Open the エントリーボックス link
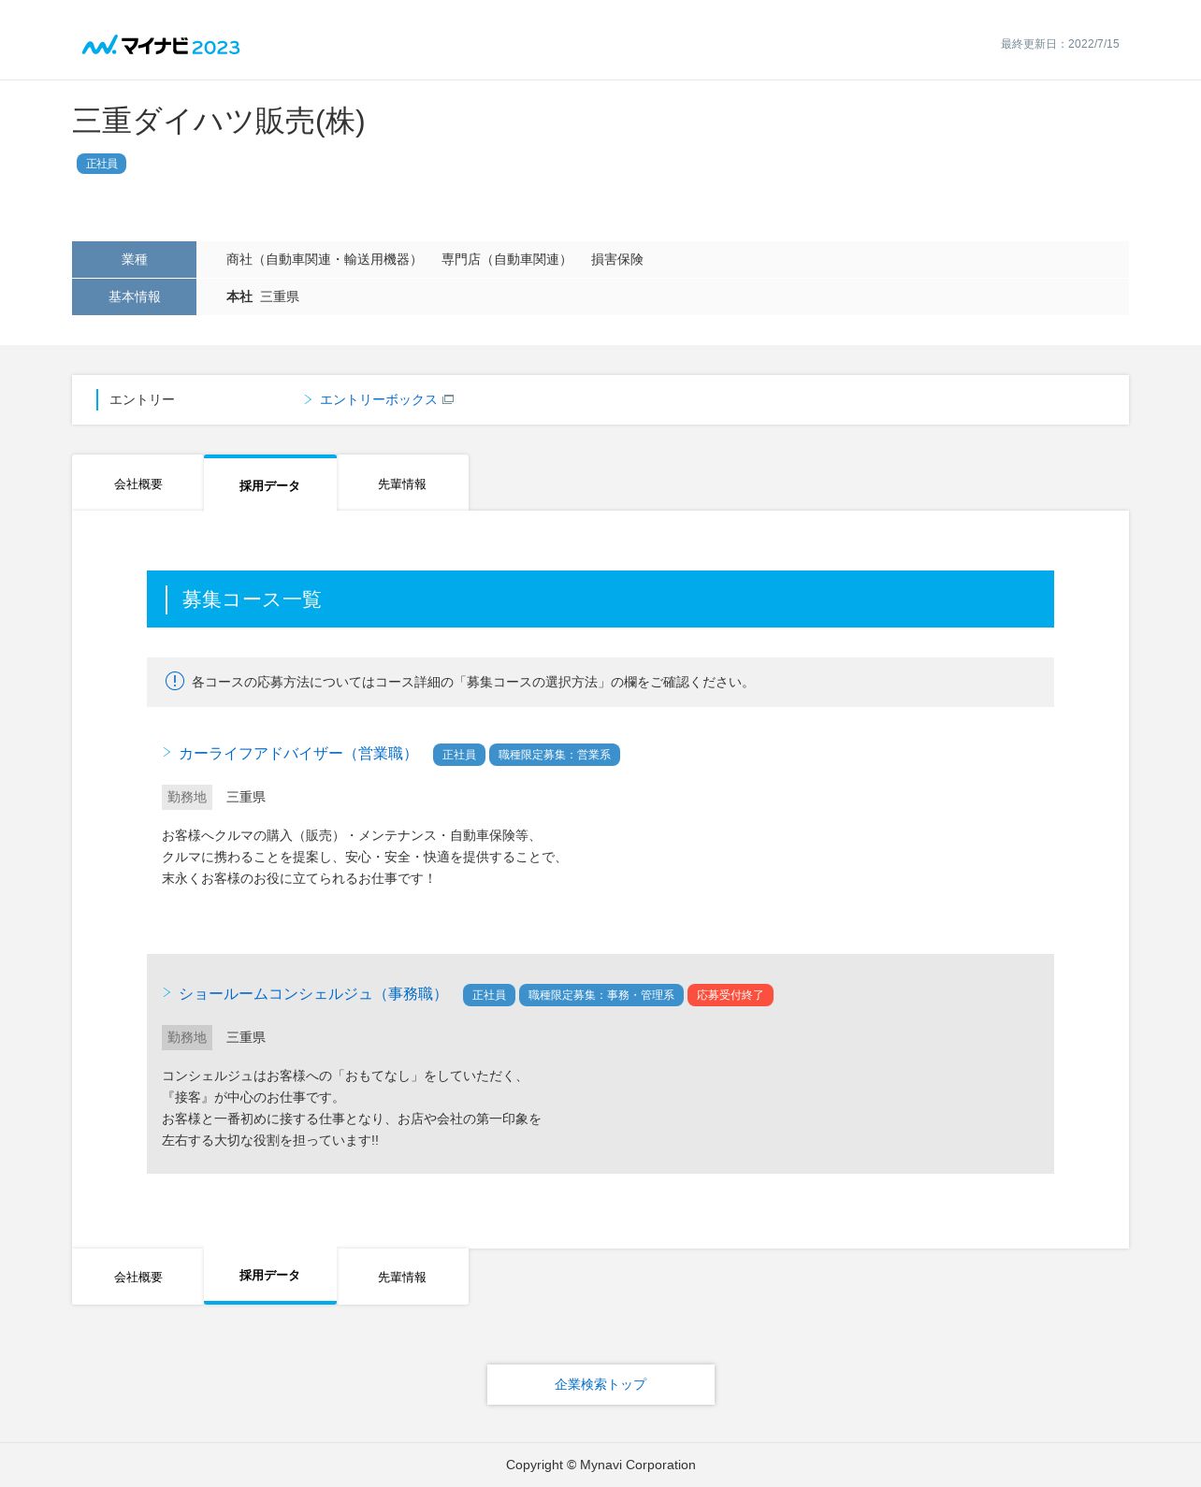The image size is (1201, 1487). pos(378,399)
